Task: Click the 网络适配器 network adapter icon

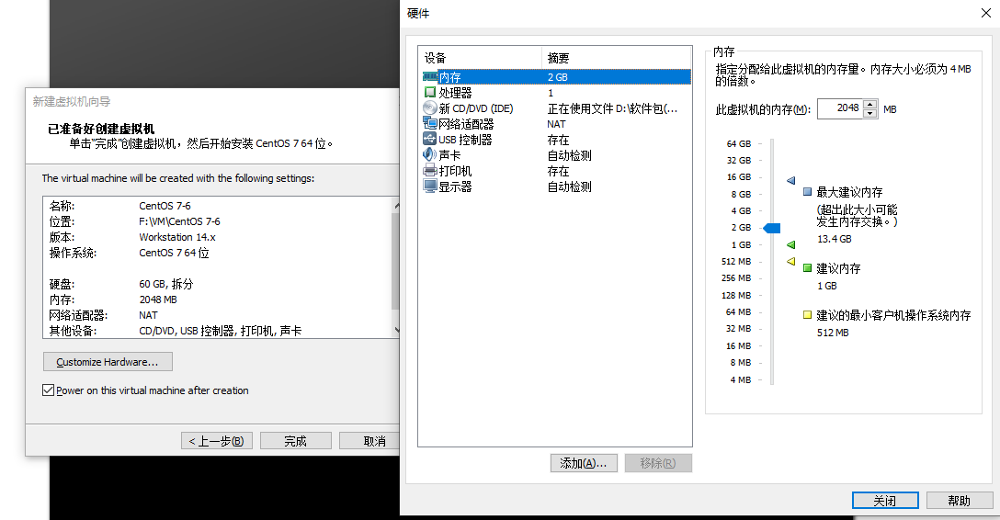Action: (x=430, y=124)
